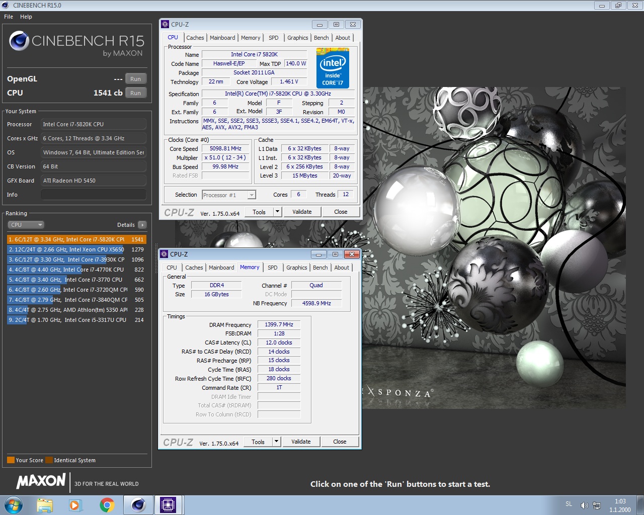Screen dimensions: 644x515
Task: Run the CPU benchmark
Action: [136, 93]
